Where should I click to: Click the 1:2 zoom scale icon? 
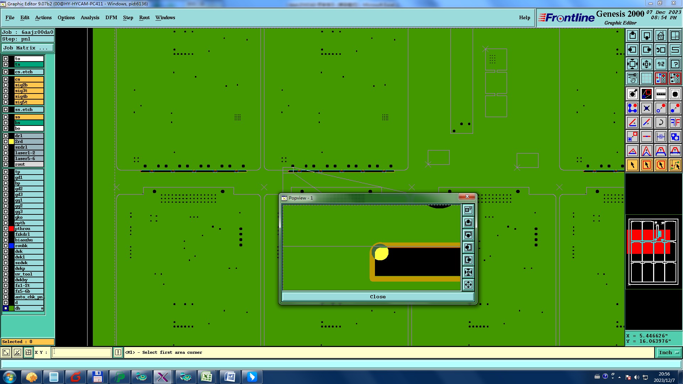point(661,64)
